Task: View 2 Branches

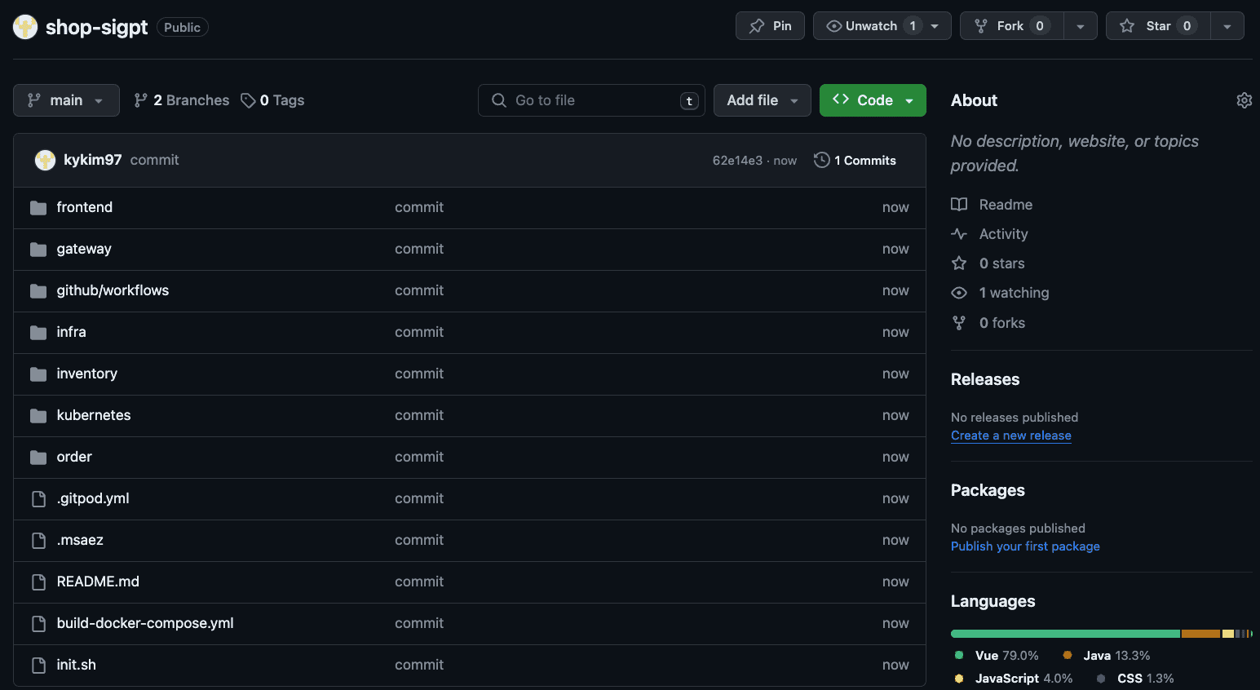Action: [182, 100]
